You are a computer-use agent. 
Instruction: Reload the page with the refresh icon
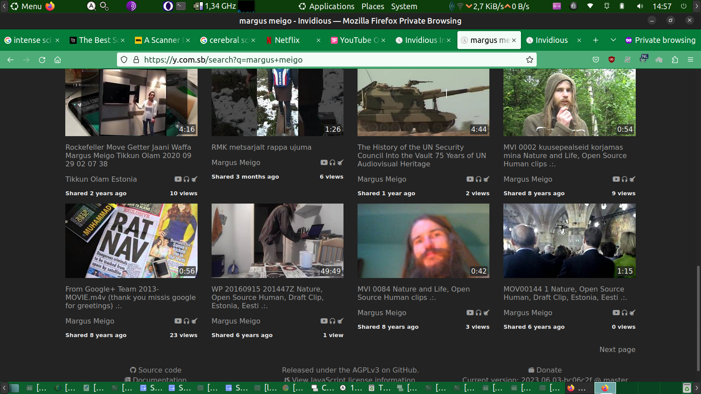[x=42, y=60]
